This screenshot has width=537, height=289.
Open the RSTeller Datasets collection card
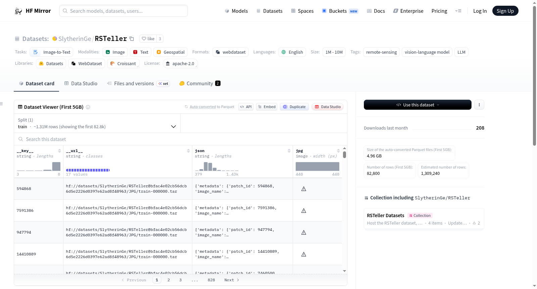pos(424,219)
